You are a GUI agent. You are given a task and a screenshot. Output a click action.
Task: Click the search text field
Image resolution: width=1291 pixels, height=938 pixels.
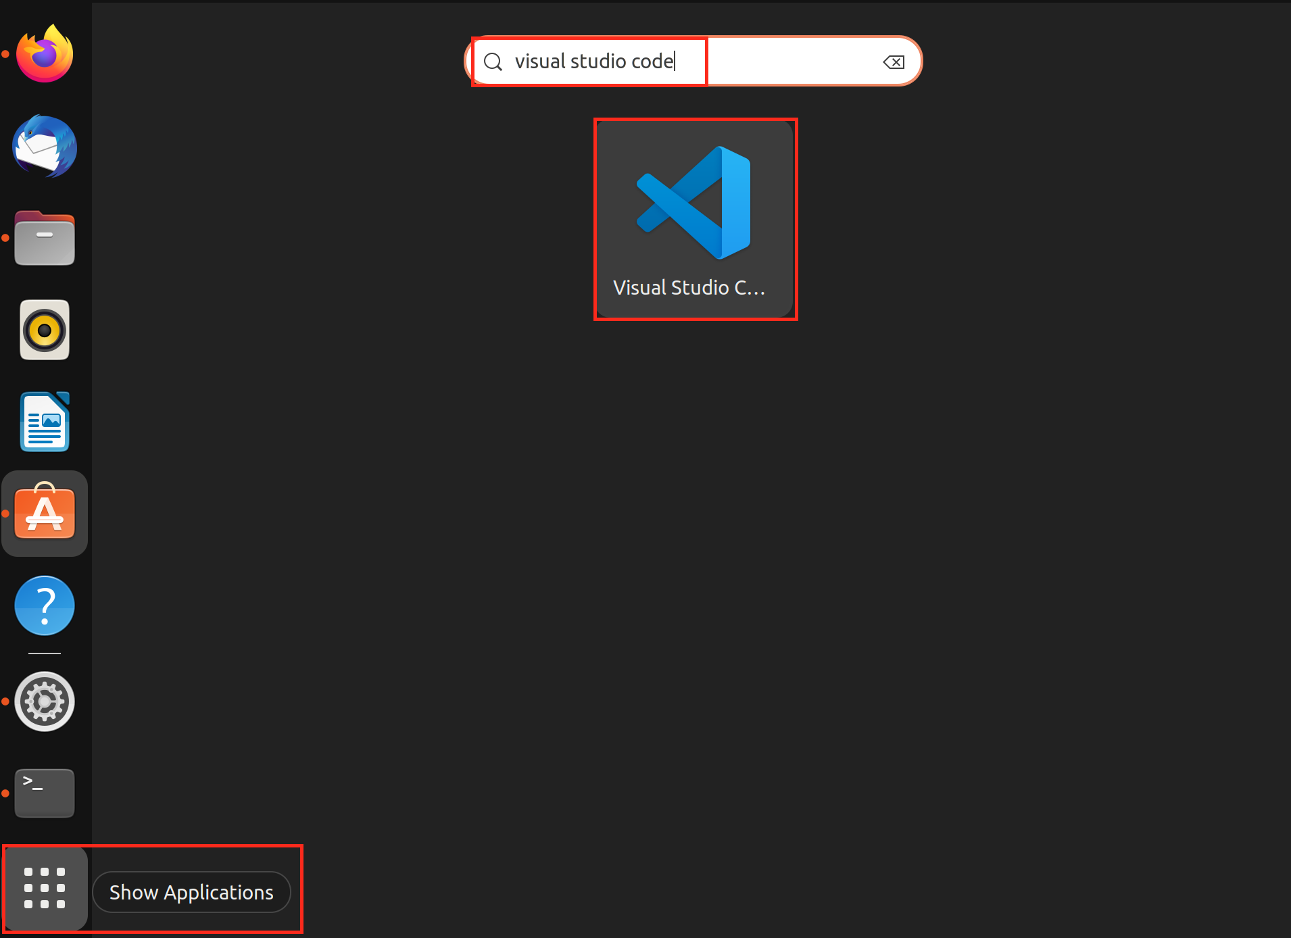tap(693, 61)
